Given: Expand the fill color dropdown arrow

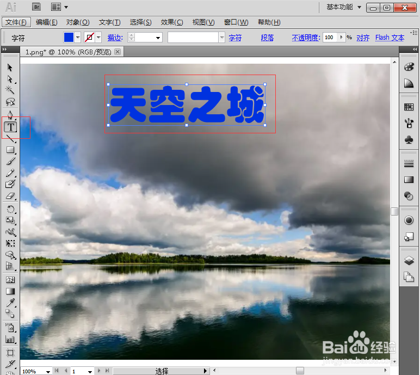Looking at the screenshot, I should [x=78, y=37].
